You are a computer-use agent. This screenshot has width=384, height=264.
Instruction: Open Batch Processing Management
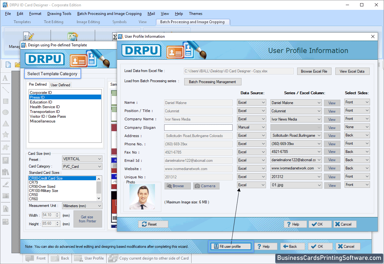tap(213, 82)
